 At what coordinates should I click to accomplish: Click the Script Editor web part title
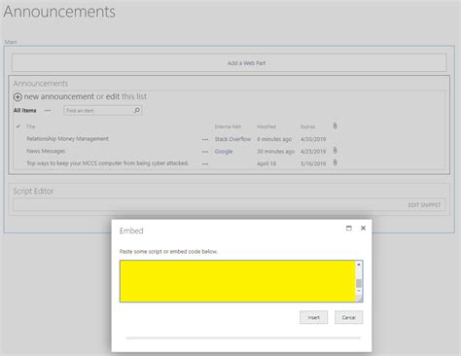(33, 191)
